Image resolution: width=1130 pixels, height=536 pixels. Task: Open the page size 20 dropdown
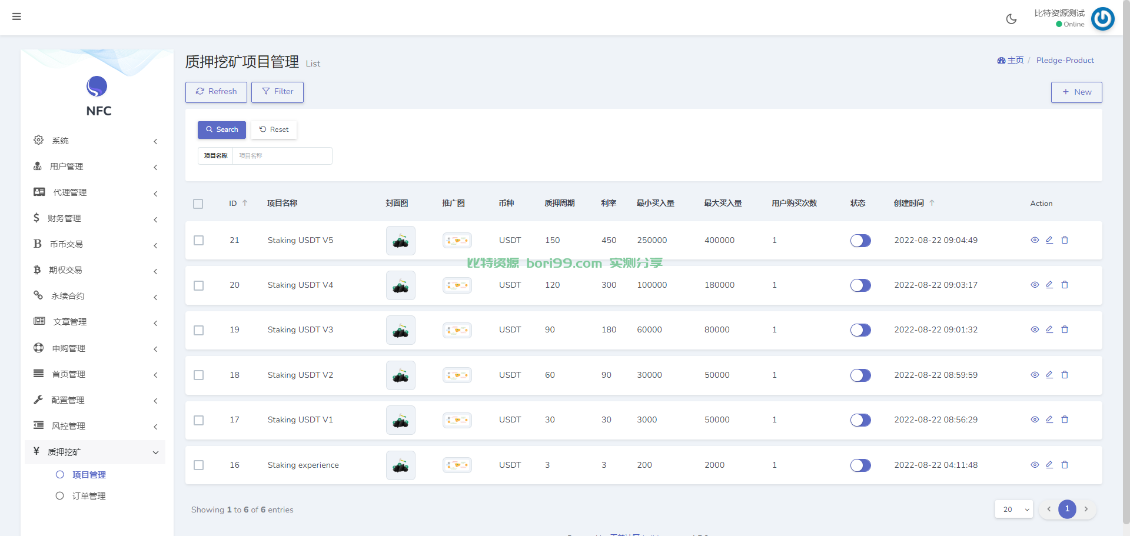(1014, 510)
